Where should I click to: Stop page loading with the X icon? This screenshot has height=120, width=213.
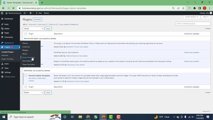pos(13,8)
